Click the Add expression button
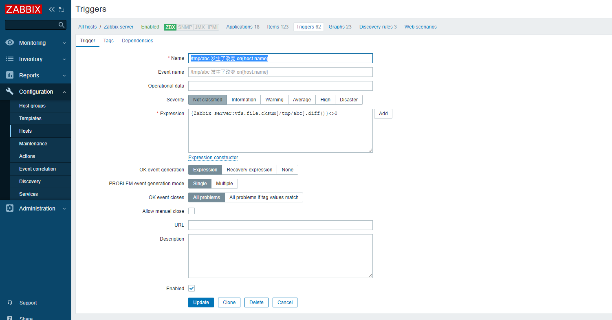The height and width of the screenshot is (320, 612). pyautogui.click(x=383, y=114)
